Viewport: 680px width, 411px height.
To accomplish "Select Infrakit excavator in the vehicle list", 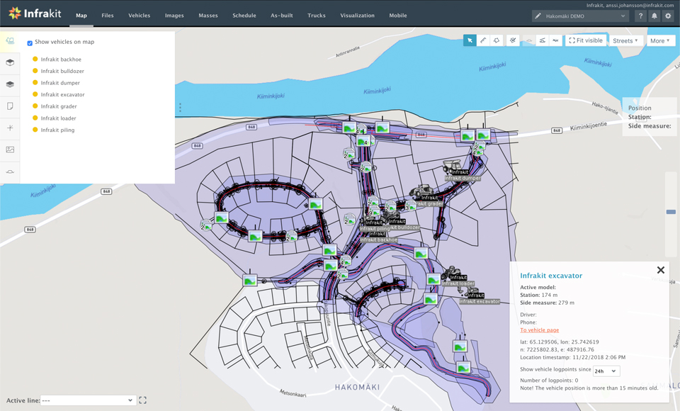I will point(62,94).
